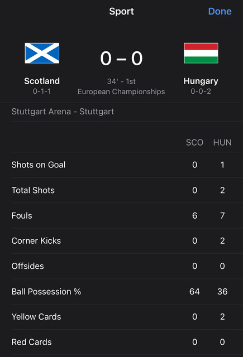Tap the Hungary flag icon
The width and height of the screenshot is (243, 357).
click(201, 54)
